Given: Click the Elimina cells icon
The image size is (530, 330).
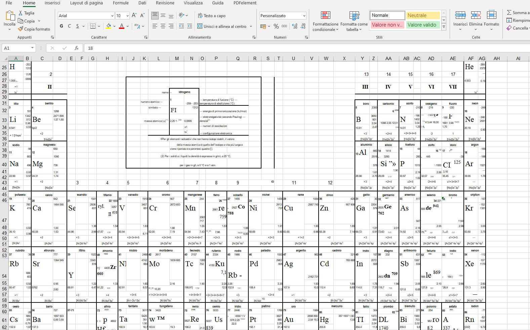Looking at the screenshot, I should (x=476, y=15).
